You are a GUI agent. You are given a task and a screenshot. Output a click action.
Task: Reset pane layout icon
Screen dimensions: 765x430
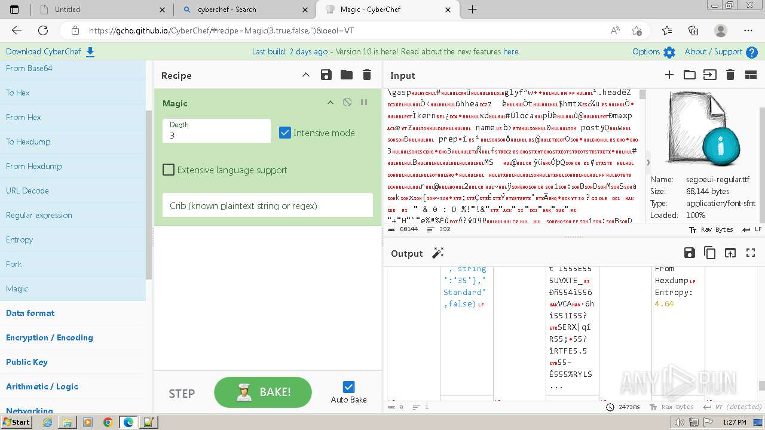(751, 75)
